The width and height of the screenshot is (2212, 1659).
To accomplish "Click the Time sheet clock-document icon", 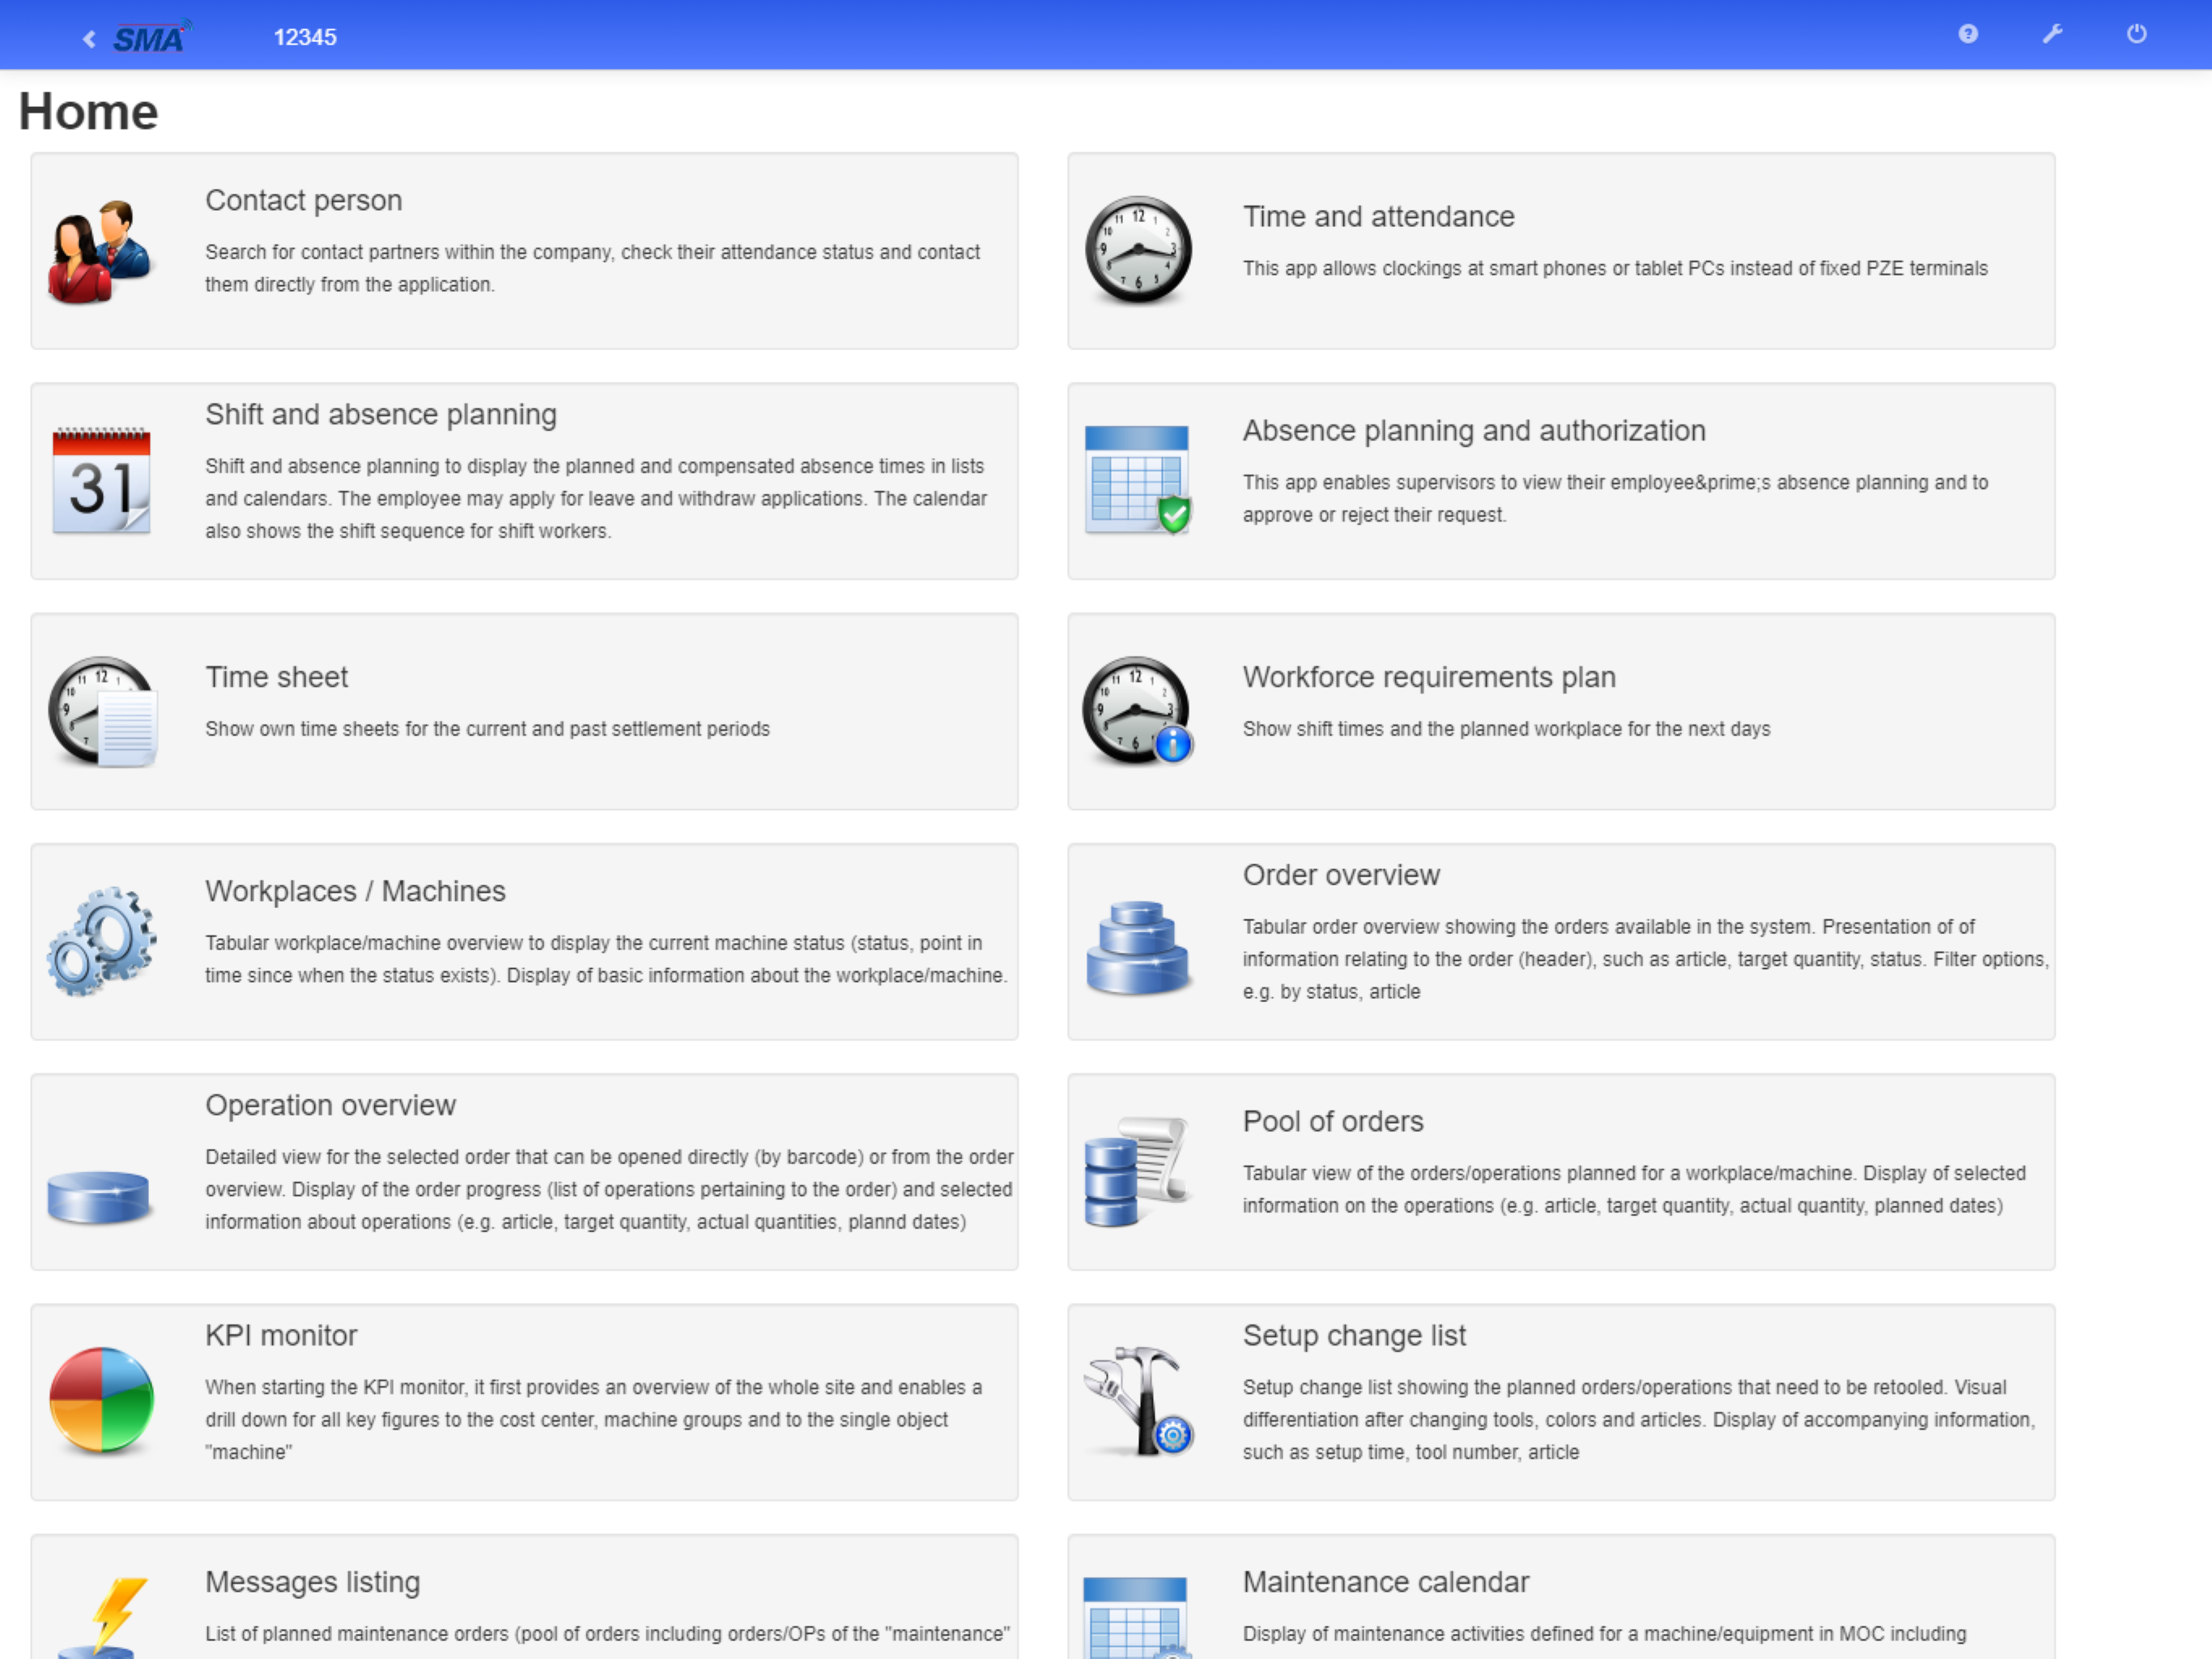I will point(102,711).
